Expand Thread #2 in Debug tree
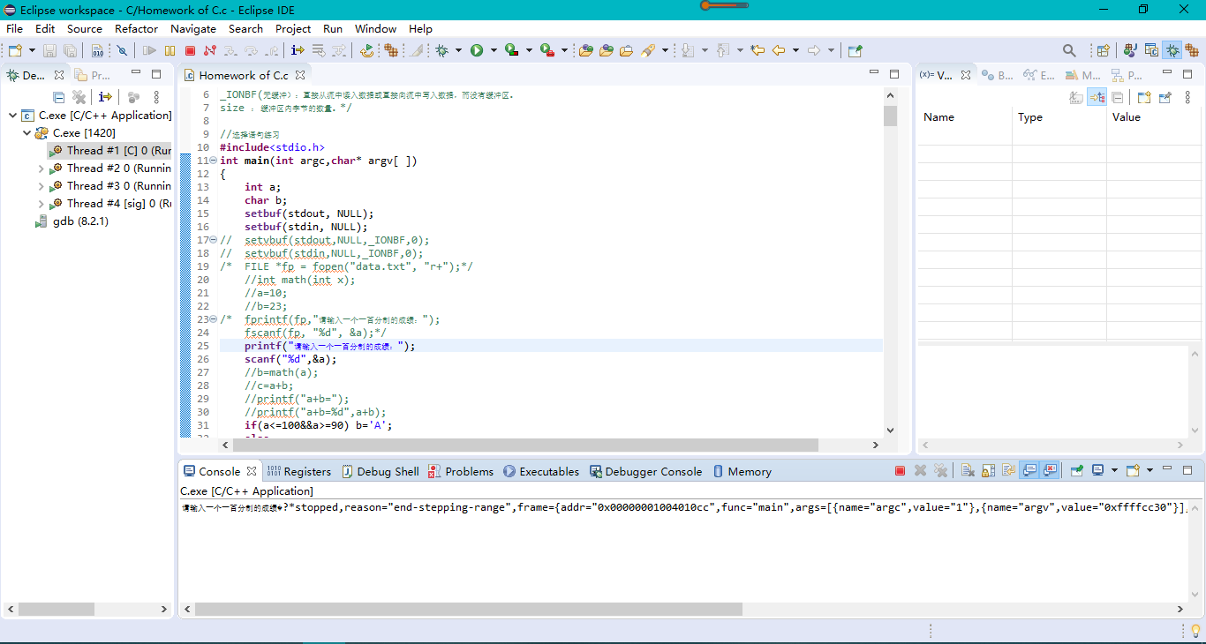The width and height of the screenshot is (1206, 644). [x=41, y=168]
